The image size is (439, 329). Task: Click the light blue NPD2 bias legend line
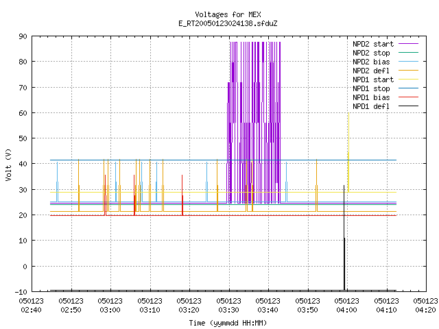[x=408, y=62]
